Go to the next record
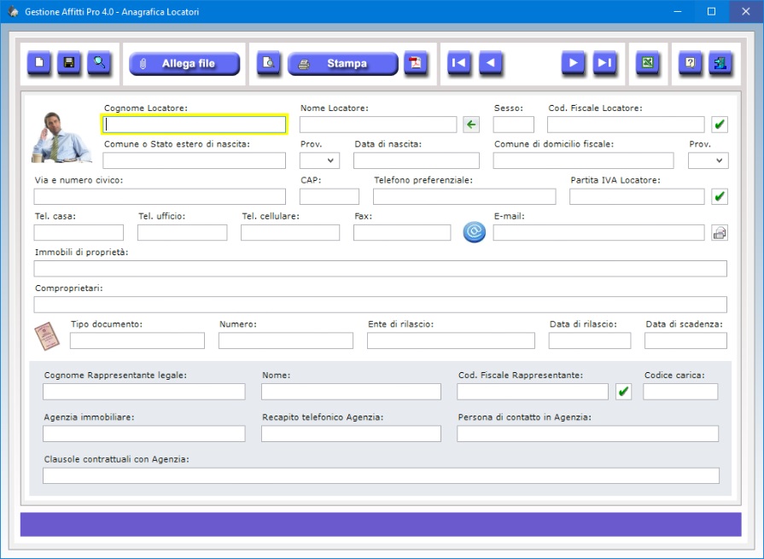The image size is (764, 559). pyautogui.click(x=574, y=63)
